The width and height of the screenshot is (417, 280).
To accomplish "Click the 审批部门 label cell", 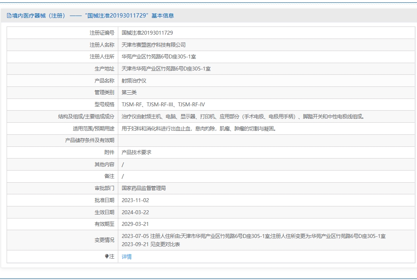I will [63, 188].
